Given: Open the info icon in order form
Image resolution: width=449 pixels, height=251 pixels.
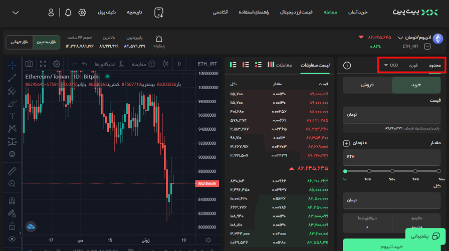Looking at the screenshot, I should pos(347,65).
